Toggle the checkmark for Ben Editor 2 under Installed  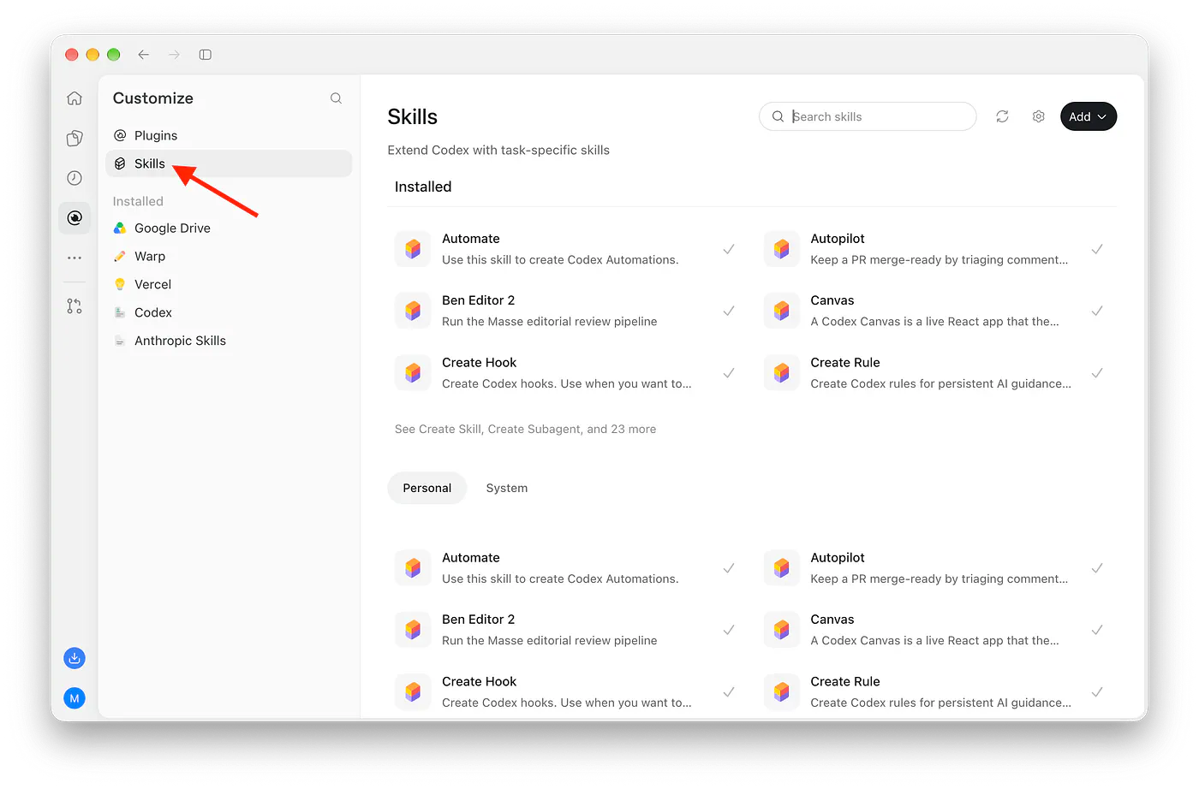pos(729,311)
